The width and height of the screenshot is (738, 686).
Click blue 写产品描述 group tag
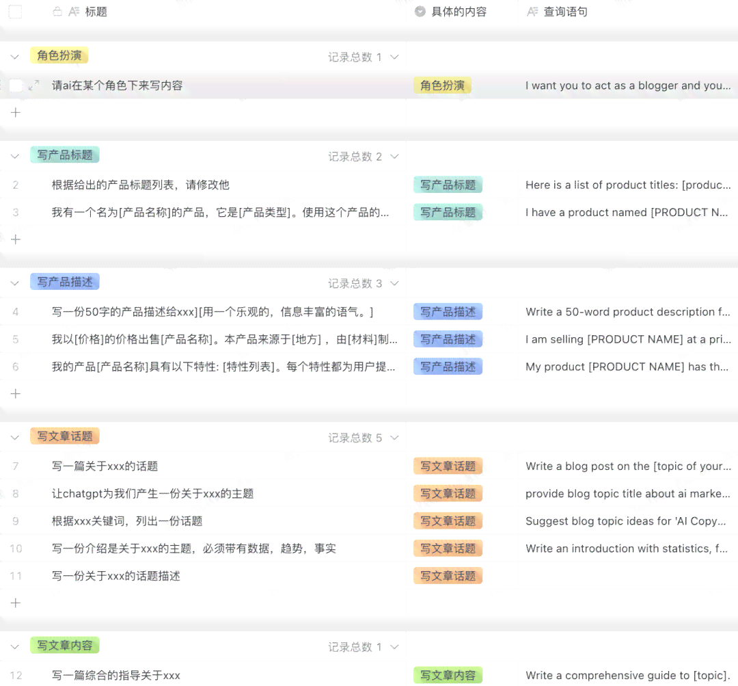(65, 282)
